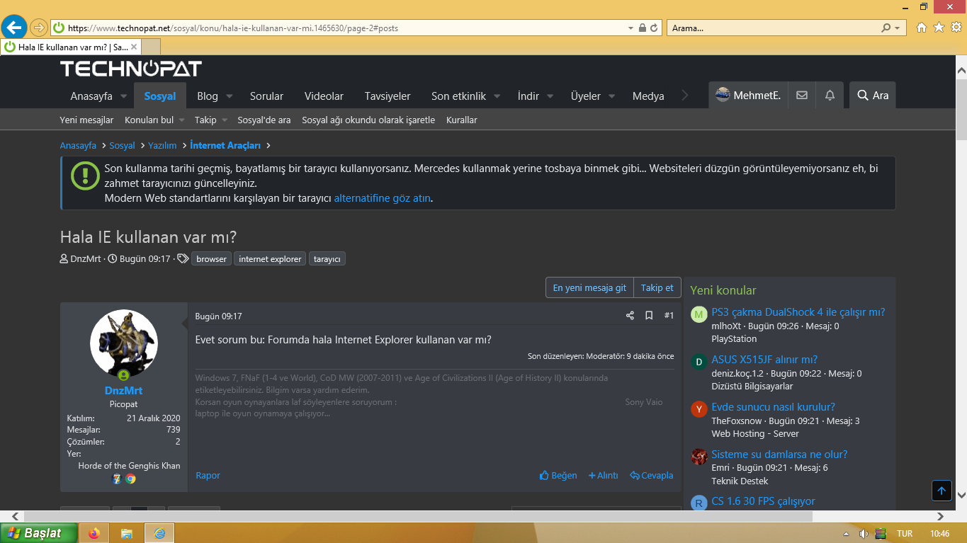Expand the Anasayfa menu dropdown arrow

tap(123, 96)
